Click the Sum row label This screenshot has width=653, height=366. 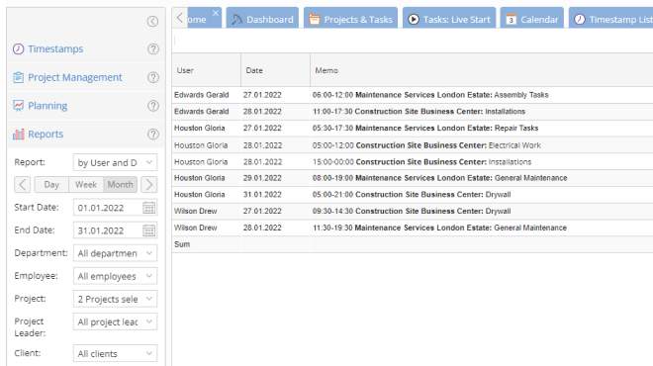point(182,244)
